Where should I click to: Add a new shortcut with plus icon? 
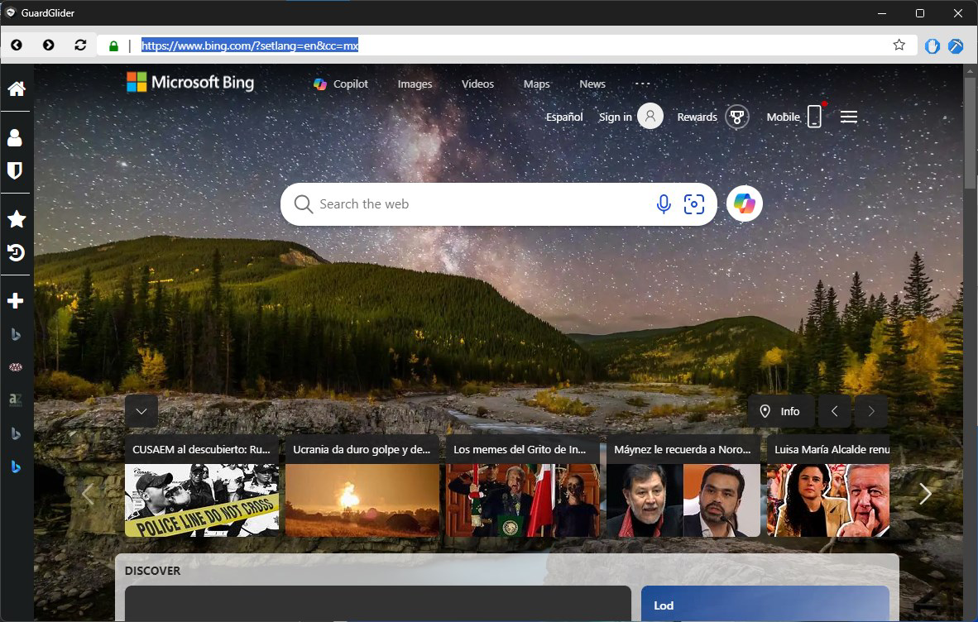coord(16,301)
